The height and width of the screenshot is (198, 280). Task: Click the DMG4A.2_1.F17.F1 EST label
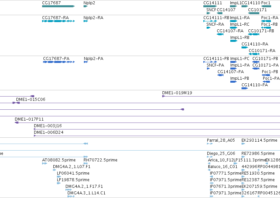tap(84, 186)
